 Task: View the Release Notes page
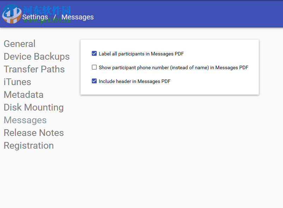click(34, 133)
